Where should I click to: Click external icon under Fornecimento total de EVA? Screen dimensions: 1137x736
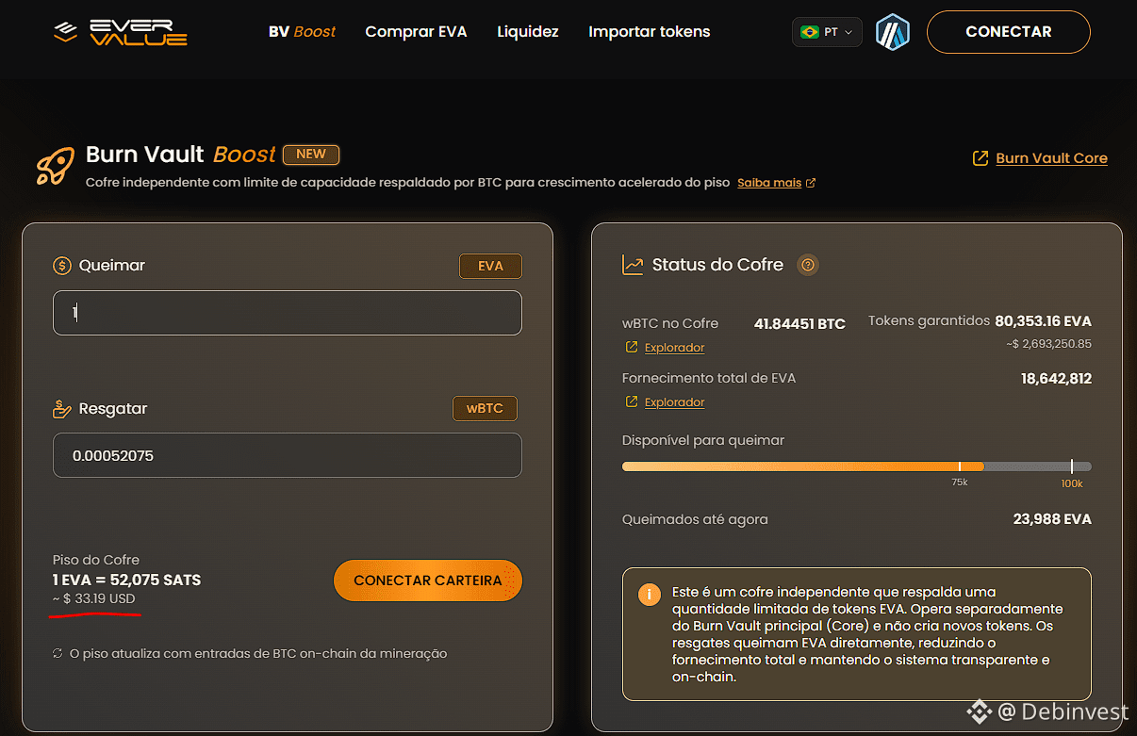[x=632, y=402]
